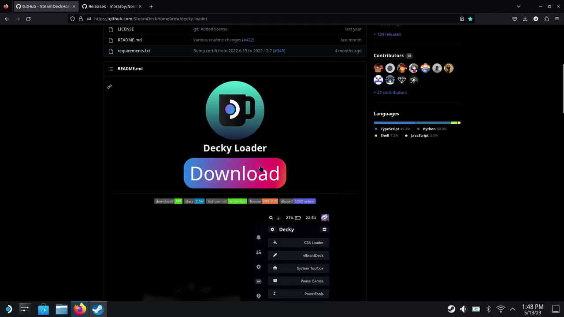Open the Wi-Fi network tray icon
The width and height of the screenshot is (564, 317).
501,309
